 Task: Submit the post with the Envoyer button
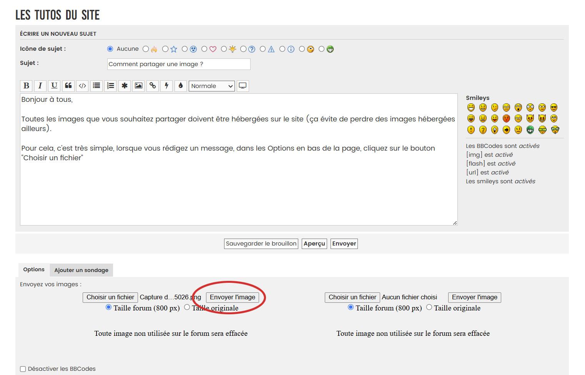(x=344, y=244)
